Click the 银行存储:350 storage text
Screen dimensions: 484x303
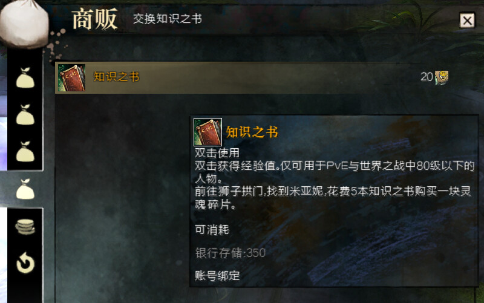[x=231, y=253]
